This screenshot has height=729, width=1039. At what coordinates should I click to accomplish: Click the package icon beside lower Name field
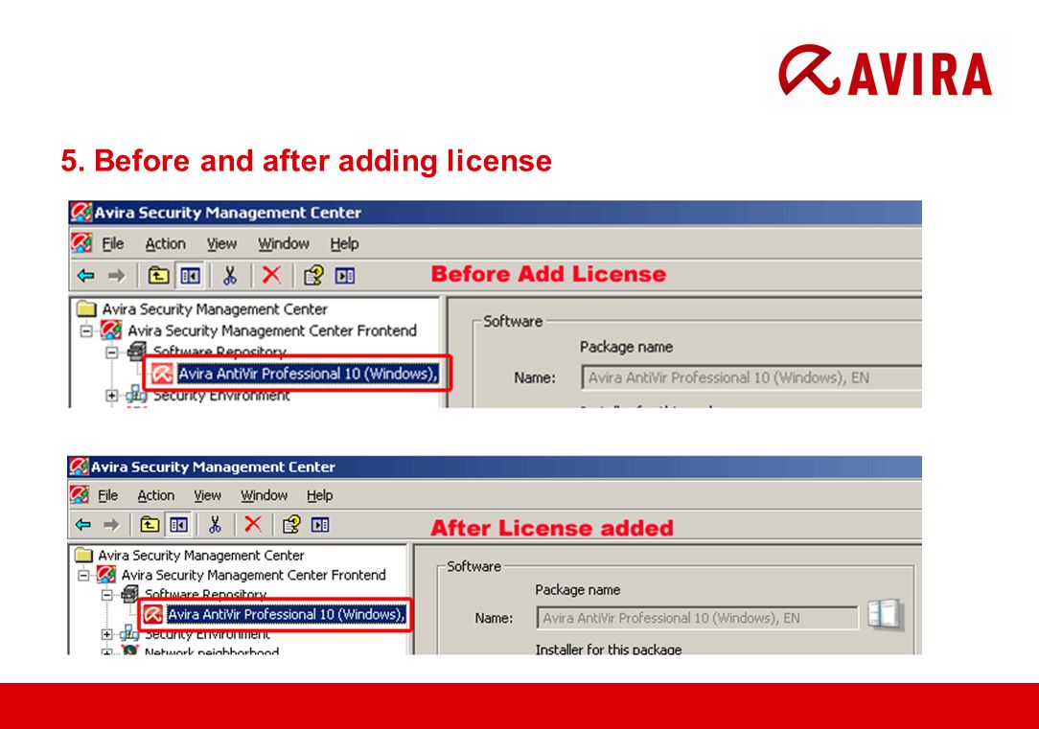(x=885, y=614)
